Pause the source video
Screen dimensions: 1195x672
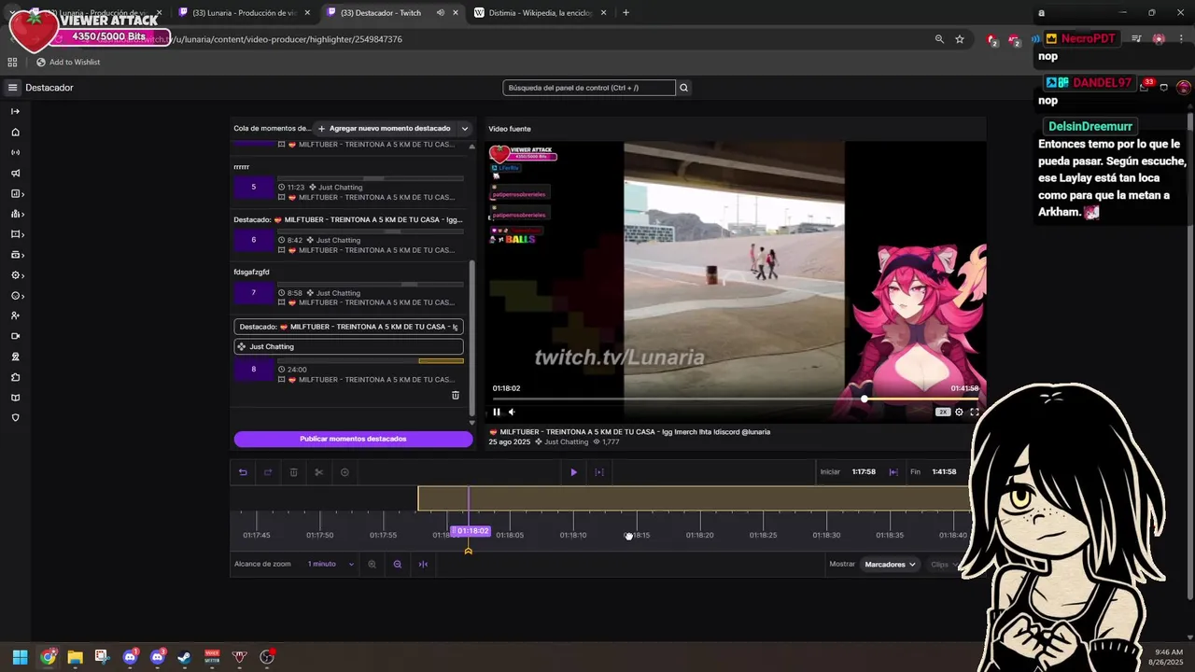(x=497, y=412)
